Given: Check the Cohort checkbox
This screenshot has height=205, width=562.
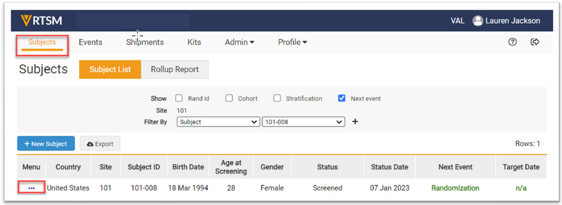Looking at the screenshot, I should tap(229, 99).
